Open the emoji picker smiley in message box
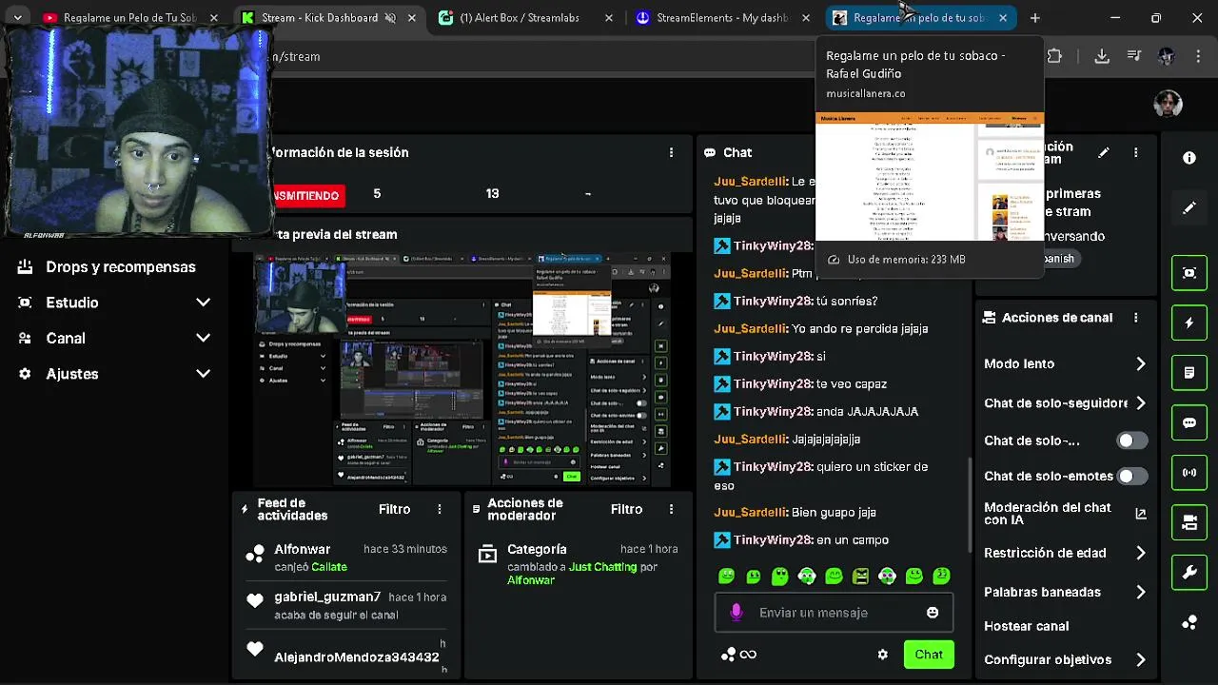Viewport: 1218px width, 685px height. coord(933,613)
